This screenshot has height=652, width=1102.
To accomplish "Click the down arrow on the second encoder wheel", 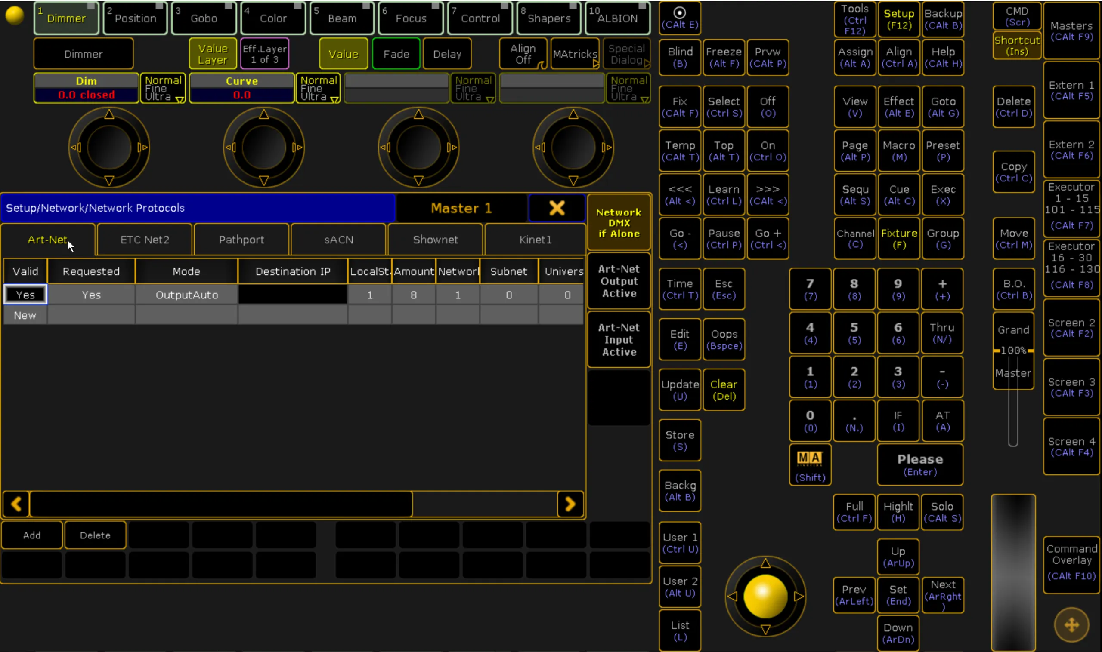I will [x=264, y=180].
